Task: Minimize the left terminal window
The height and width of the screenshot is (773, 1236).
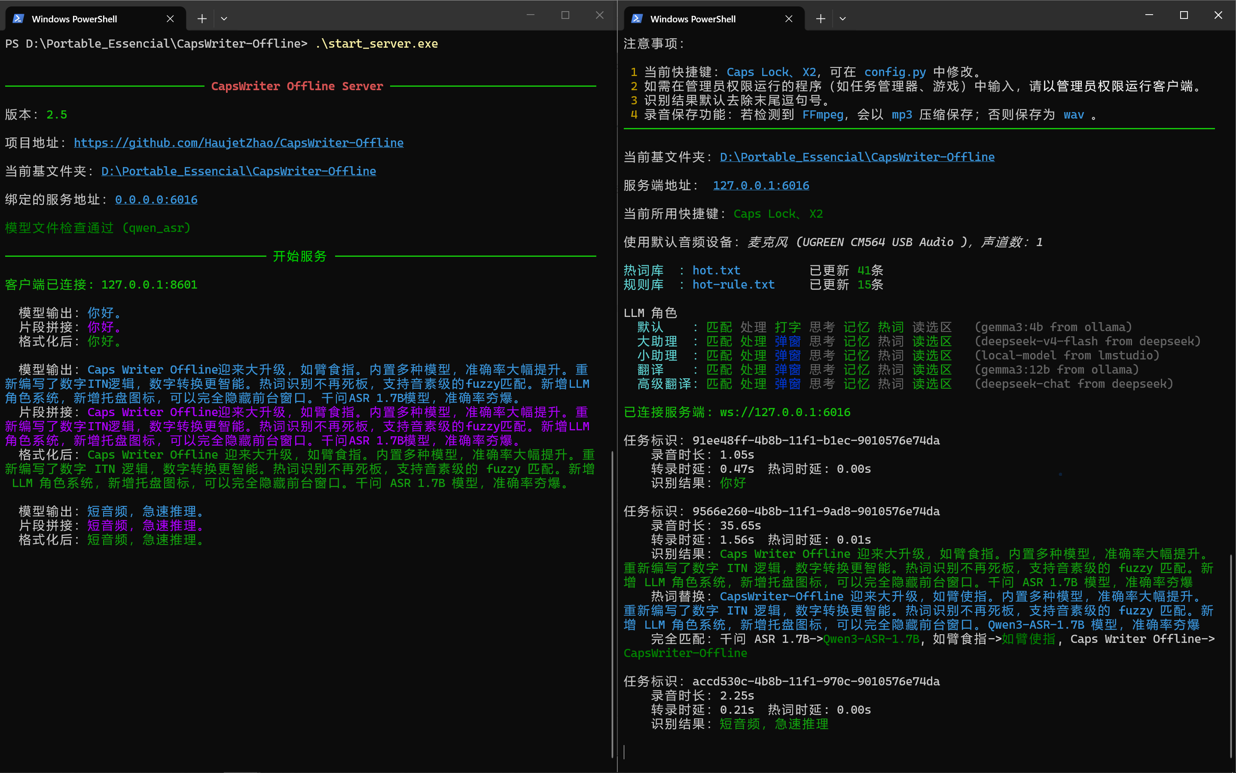Action: pos(530,15)
